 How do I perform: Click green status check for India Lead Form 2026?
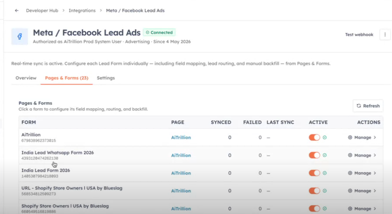(x=325, y=173)
